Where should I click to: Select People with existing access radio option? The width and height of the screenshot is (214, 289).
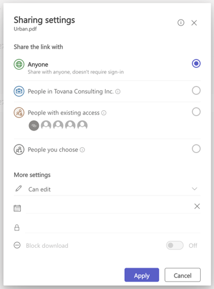196,112
